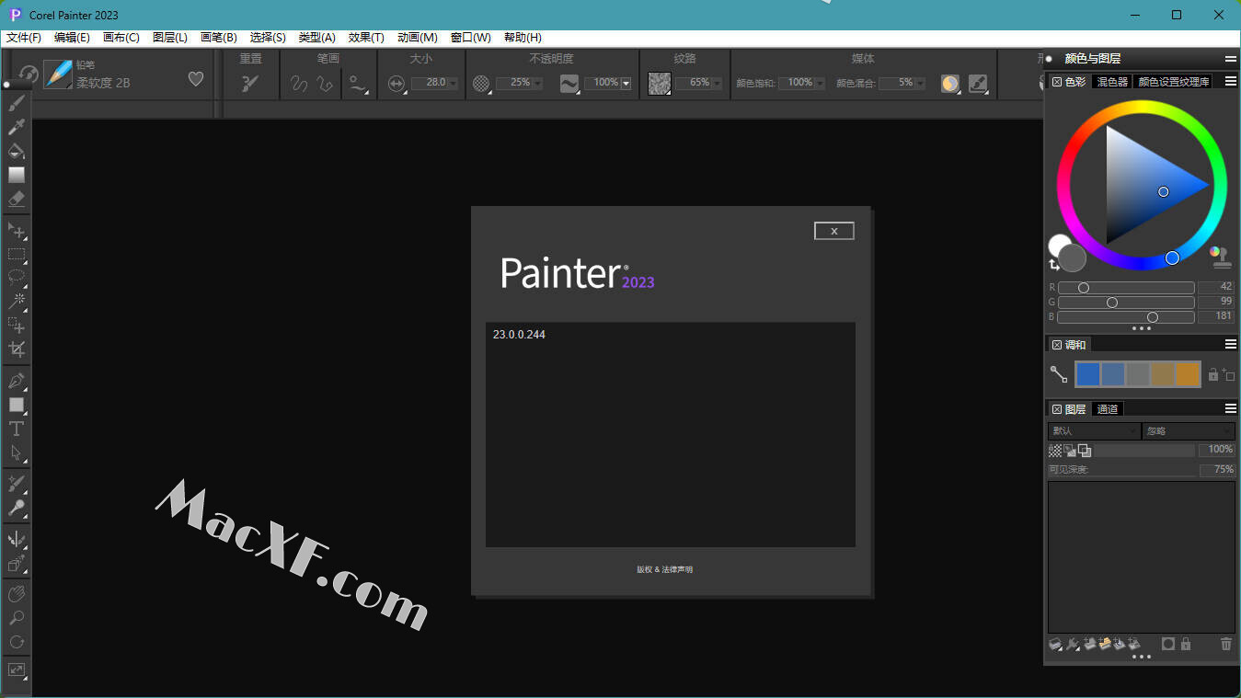Select the Rectangular Selection tool
Screen dimensions: 1241x698
[17, 254]
